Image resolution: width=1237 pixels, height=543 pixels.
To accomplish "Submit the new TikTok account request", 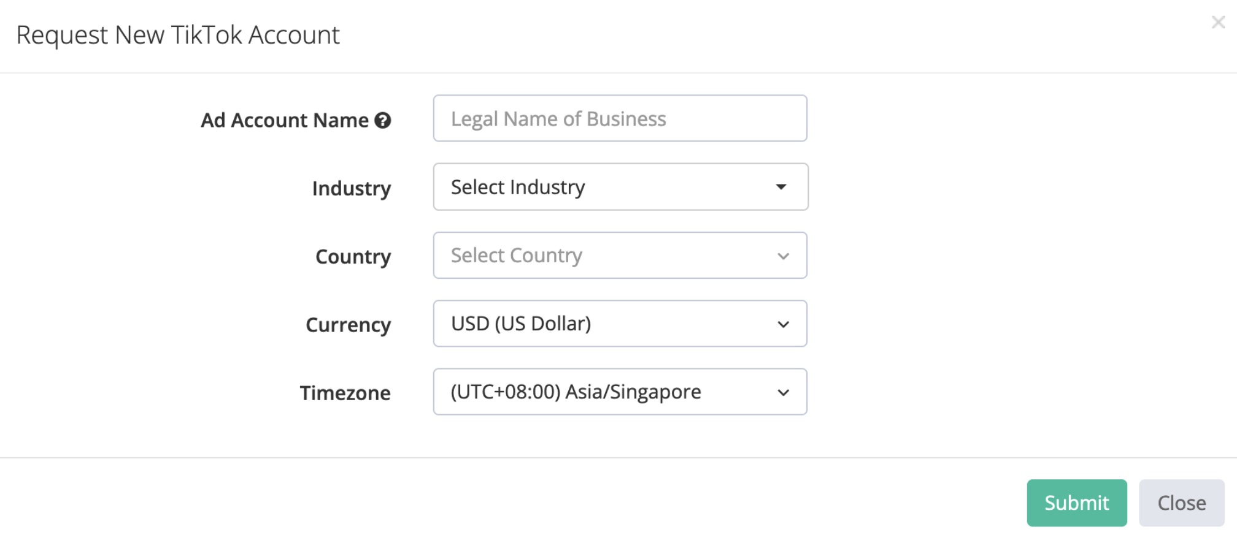I will click(x=1076, y=503).
